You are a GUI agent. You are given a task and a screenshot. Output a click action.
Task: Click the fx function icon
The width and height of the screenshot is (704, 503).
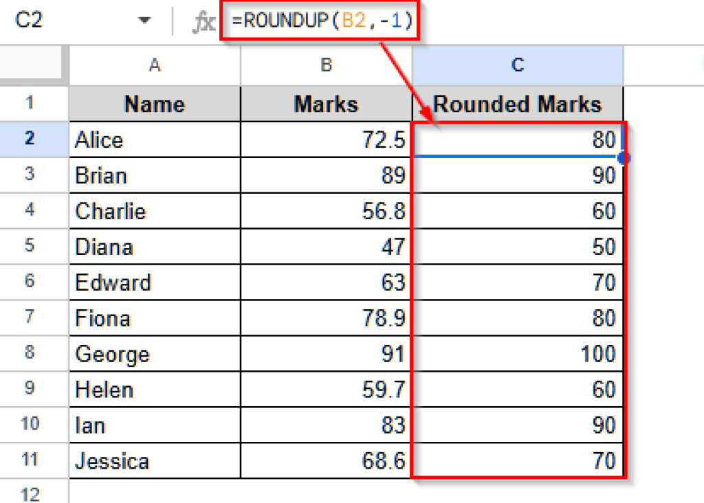203,22
